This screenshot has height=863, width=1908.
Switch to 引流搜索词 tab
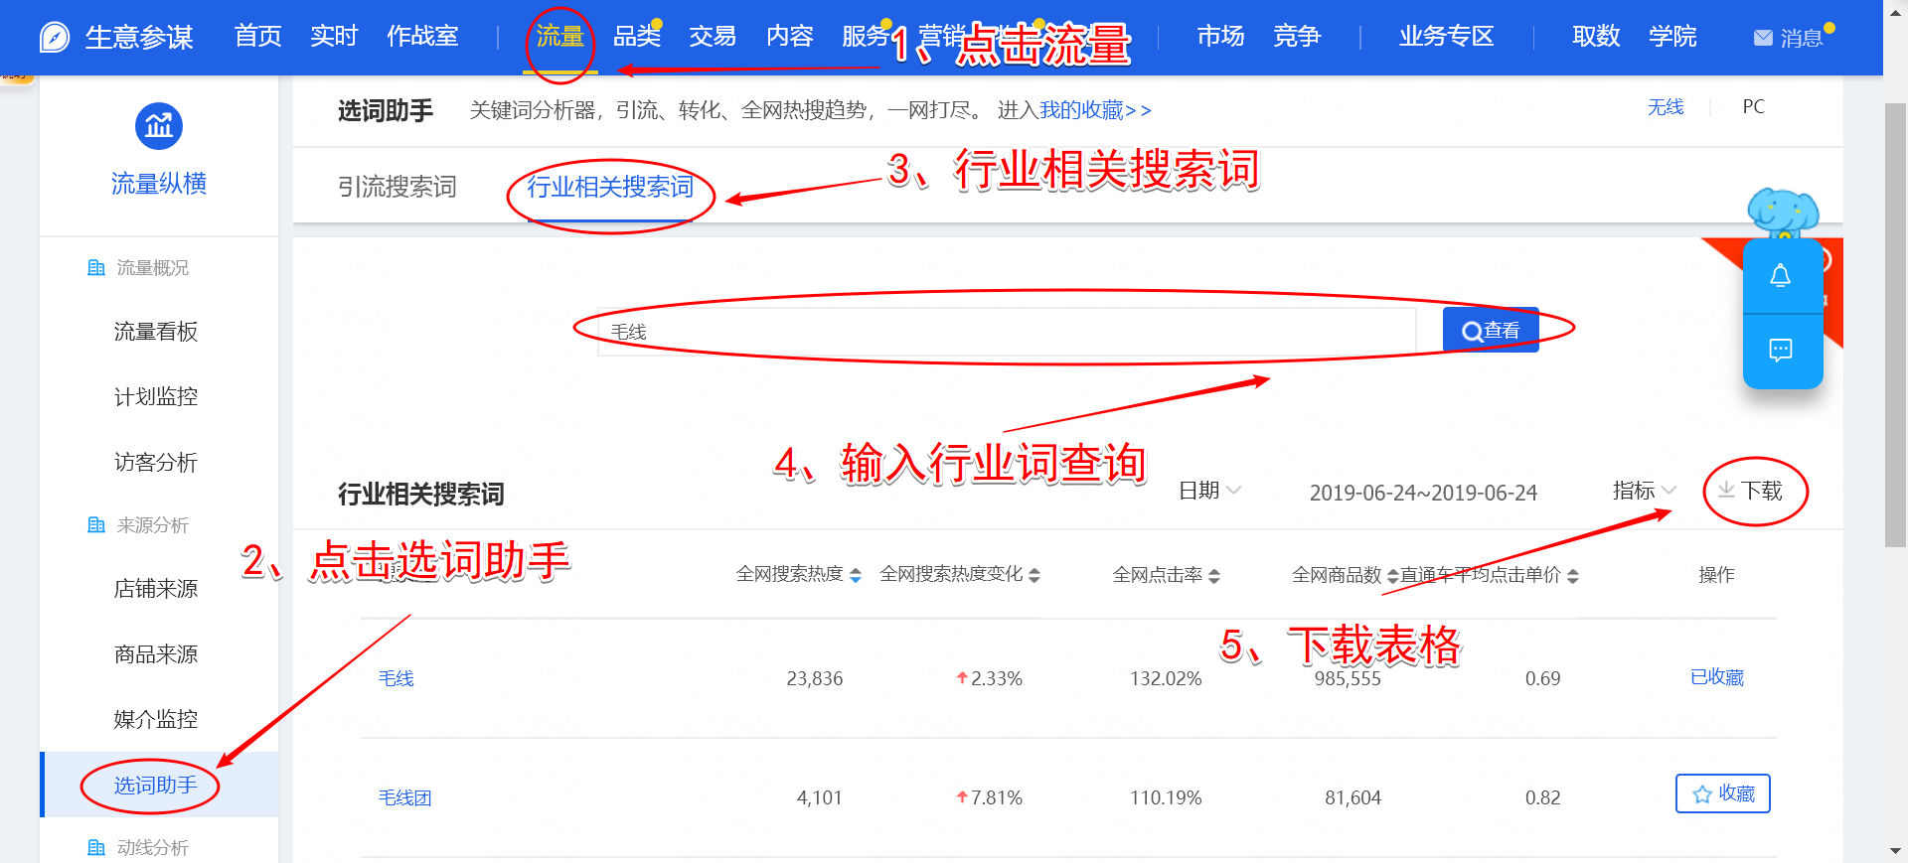coord(397,186)
